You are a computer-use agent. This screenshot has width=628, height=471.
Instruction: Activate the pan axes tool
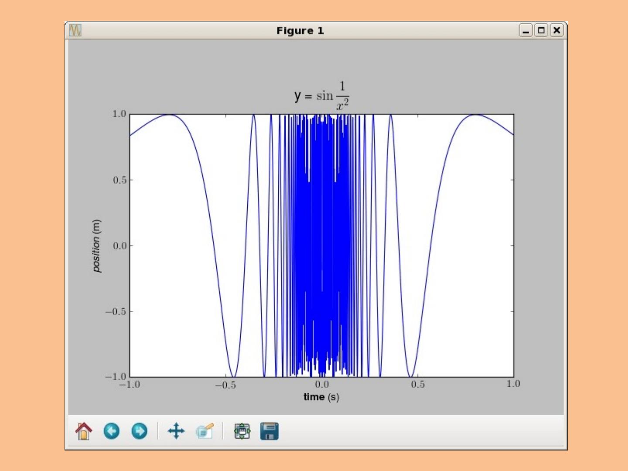tap(176, 431)
